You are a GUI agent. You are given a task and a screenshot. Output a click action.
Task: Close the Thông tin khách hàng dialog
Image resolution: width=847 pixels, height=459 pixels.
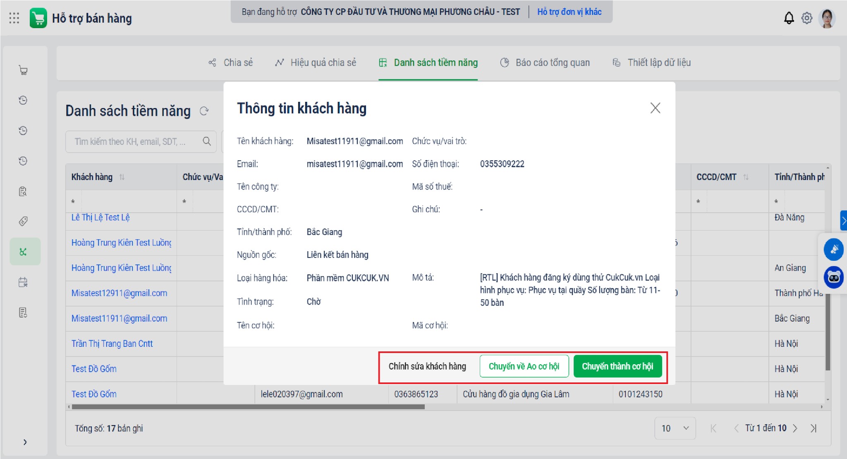[x=655, y=108]
